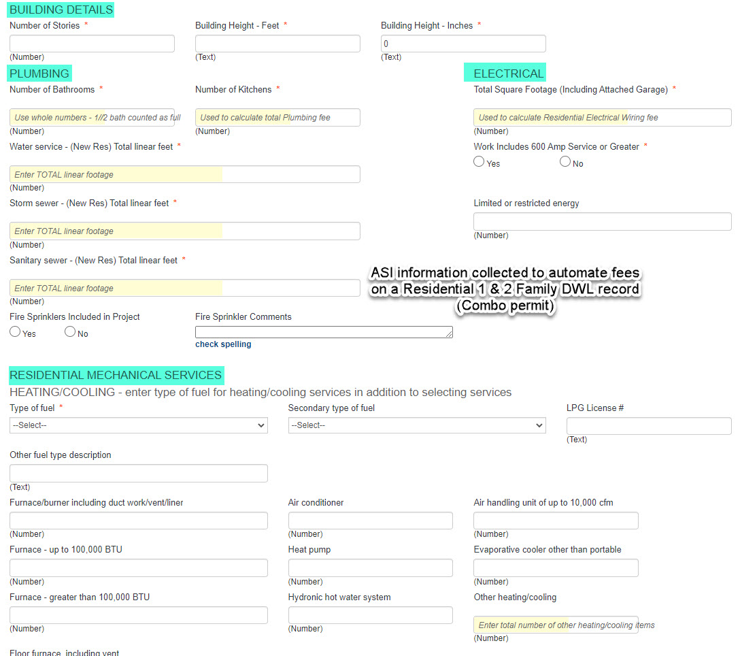
Task: Click the Total Square Footage field
Action: (602, 117)
